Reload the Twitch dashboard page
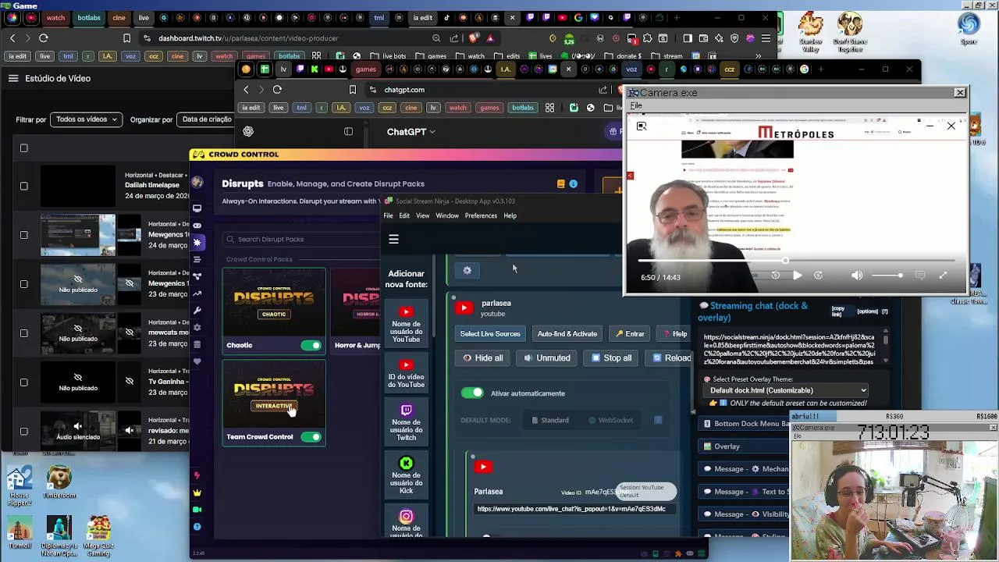The image size is (999, 562). pos(44,37)
